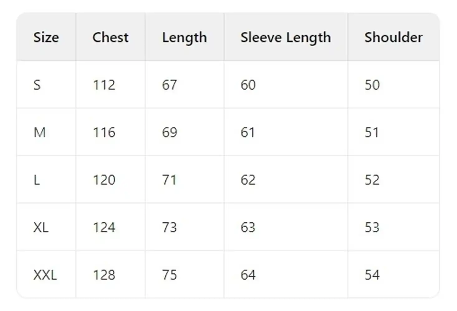Click the S size row label

[37, 85]
